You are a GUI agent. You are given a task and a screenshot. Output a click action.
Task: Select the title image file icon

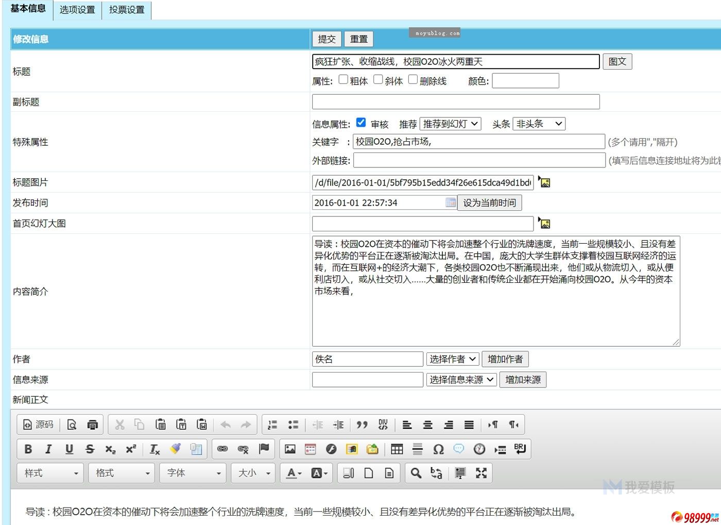(x=544, y=182)
